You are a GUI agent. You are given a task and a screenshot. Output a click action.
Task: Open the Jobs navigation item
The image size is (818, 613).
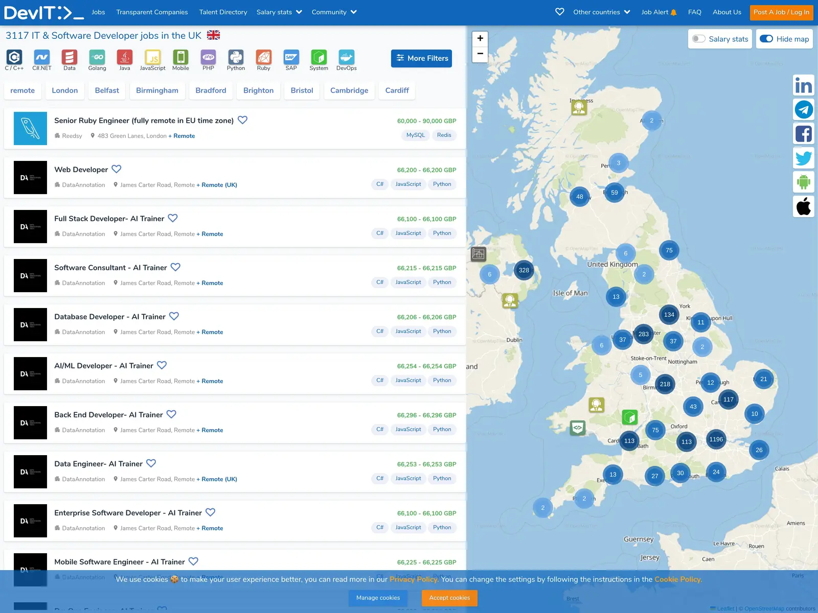click(x=98, y=12)
